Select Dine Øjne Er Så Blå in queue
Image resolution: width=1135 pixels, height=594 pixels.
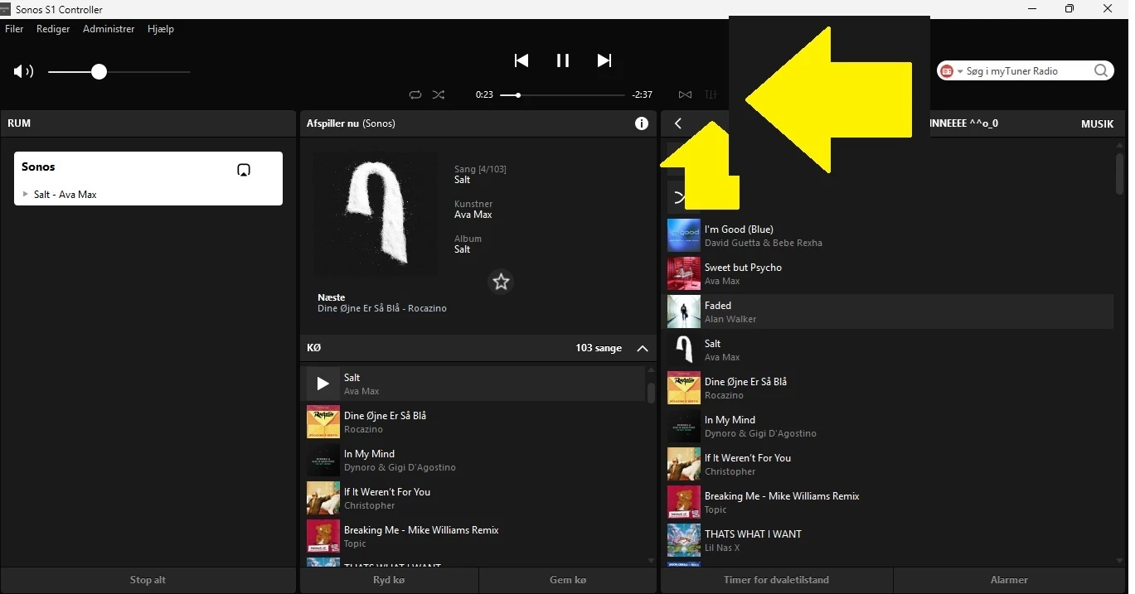coord(474,423)
